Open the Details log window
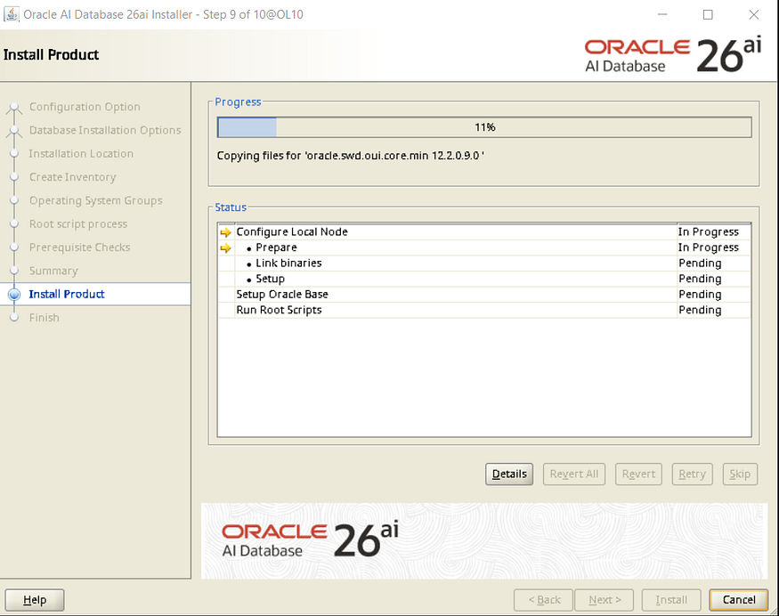 (509, 474)
